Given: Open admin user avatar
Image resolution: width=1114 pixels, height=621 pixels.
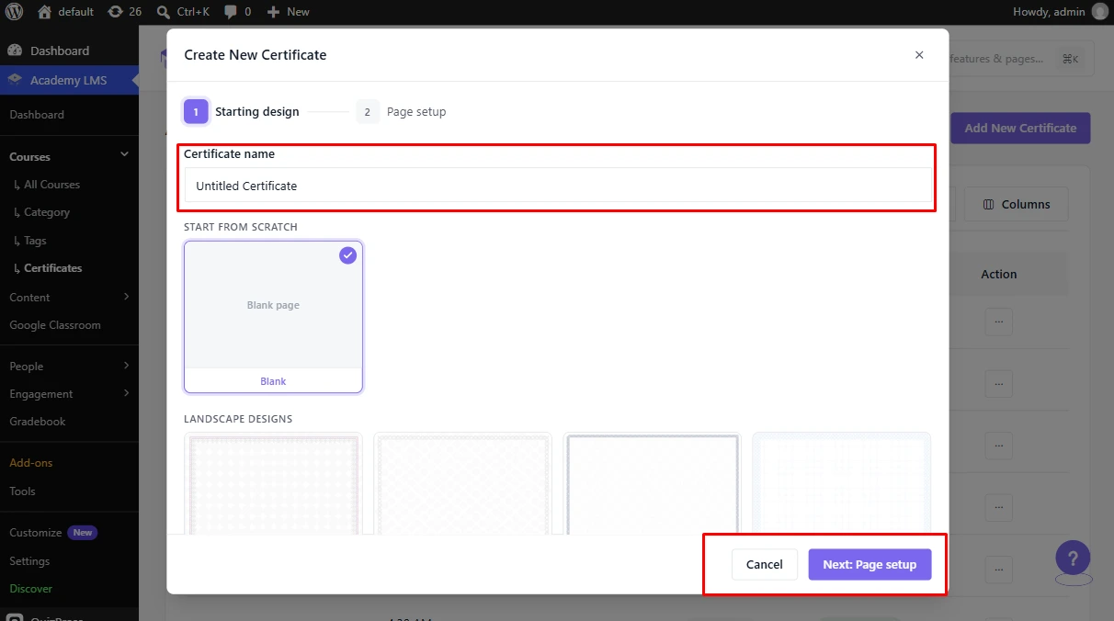Looking at the screenshot, I should tap(1100, 12).
